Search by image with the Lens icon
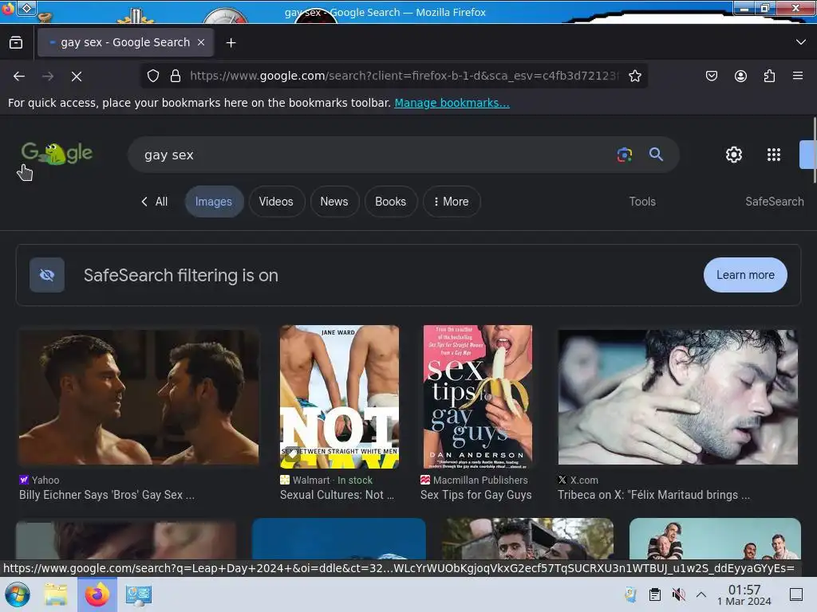 (x=624, y=155)
